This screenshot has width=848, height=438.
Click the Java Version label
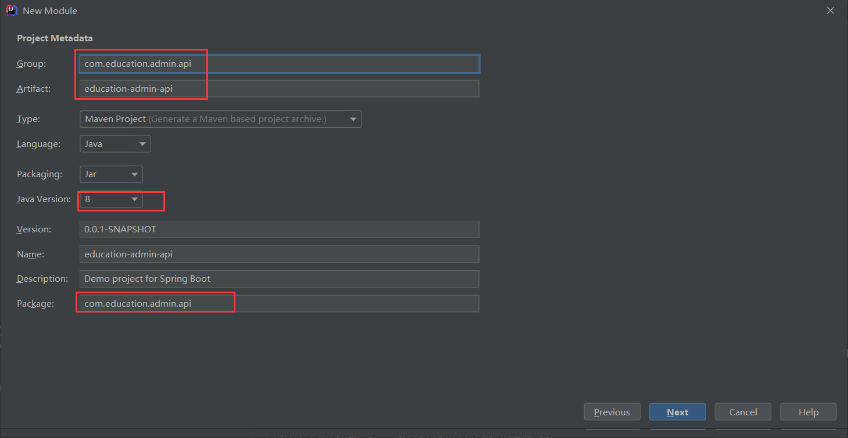(44, 199)
